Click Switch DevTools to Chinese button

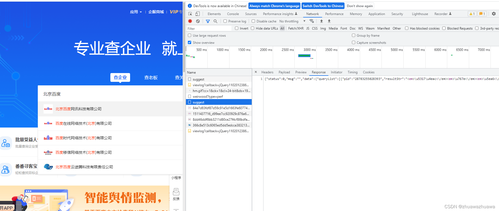323,6
